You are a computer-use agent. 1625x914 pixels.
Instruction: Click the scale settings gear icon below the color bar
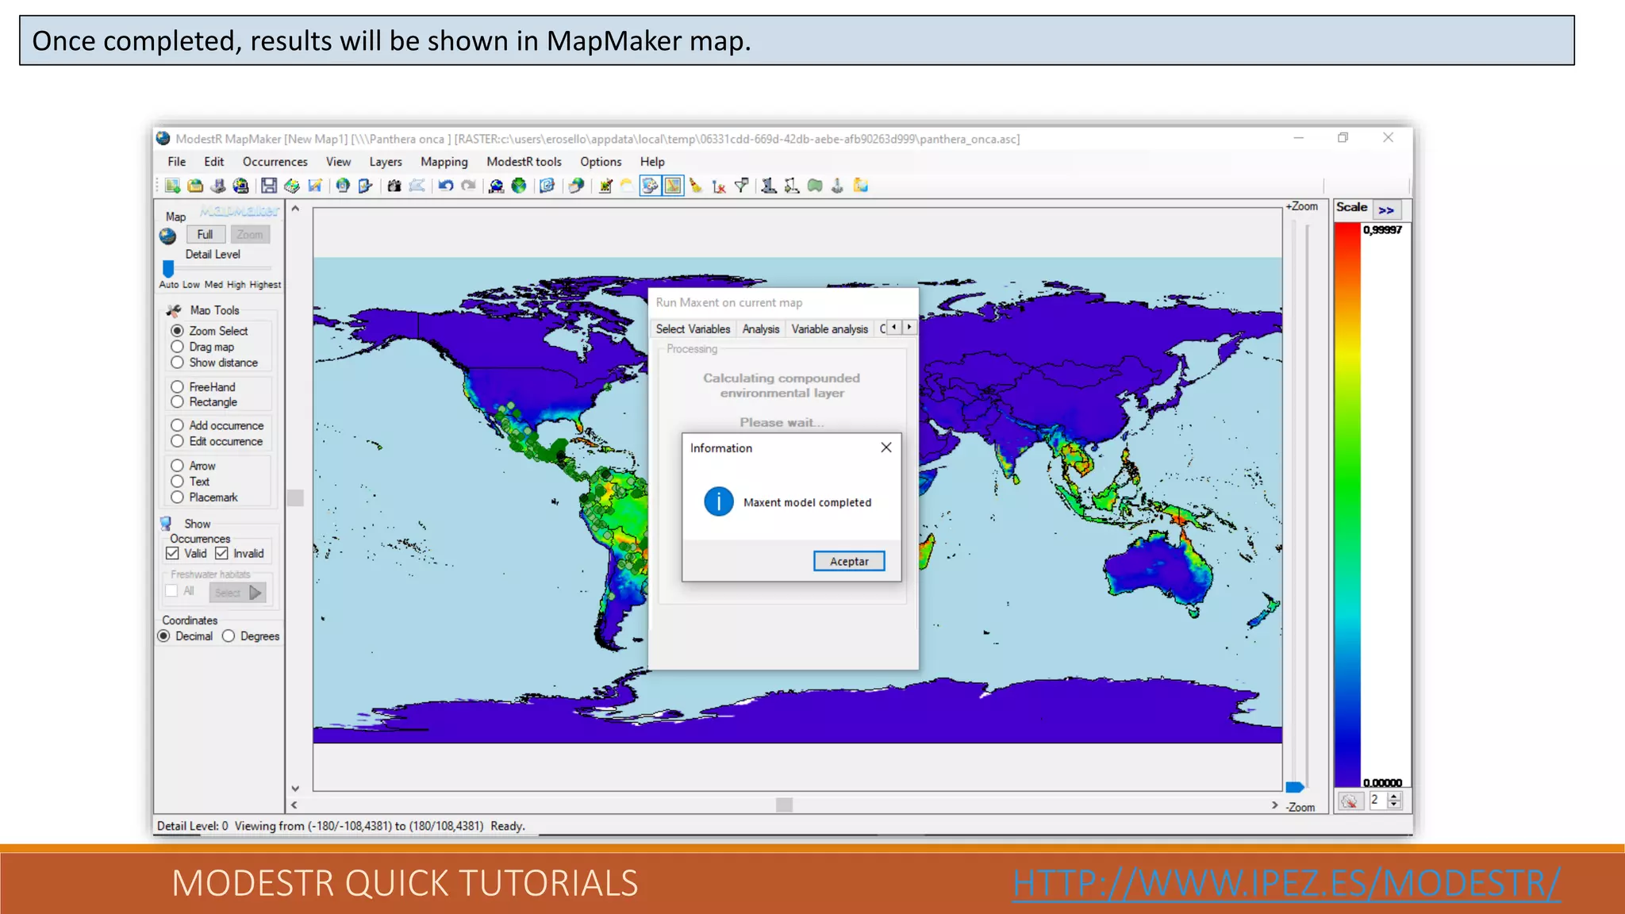click(x=1350, y=801)
